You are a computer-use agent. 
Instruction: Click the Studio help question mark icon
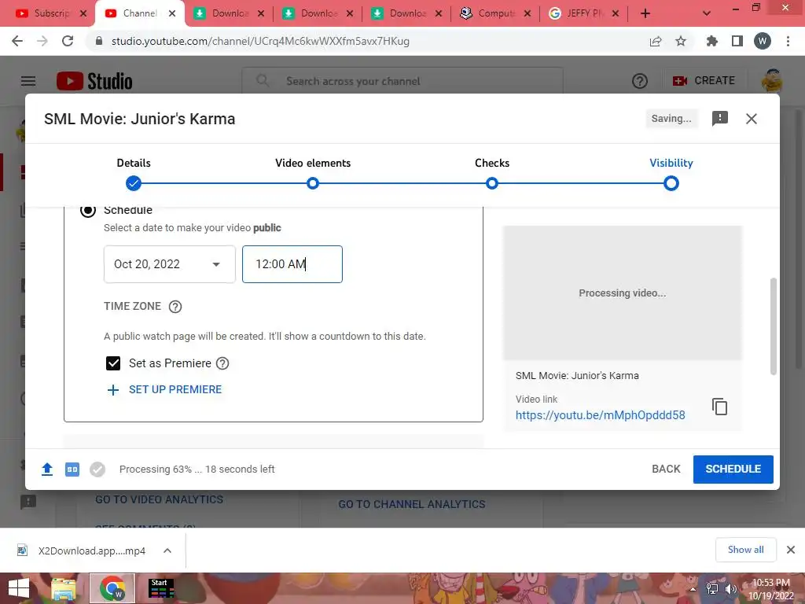(x=640, y=81)
